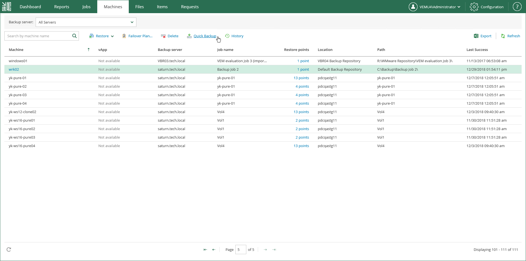Switch to the Reports tab

(62, 7)
